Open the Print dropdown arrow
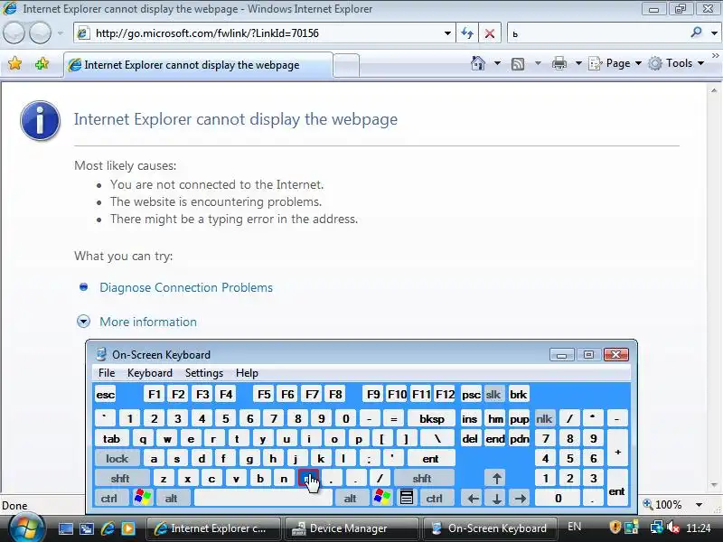The image size is (723, 542). (578, 63)
